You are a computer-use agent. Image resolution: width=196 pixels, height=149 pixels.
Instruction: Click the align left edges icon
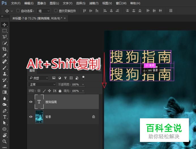(x=105, y=11)
